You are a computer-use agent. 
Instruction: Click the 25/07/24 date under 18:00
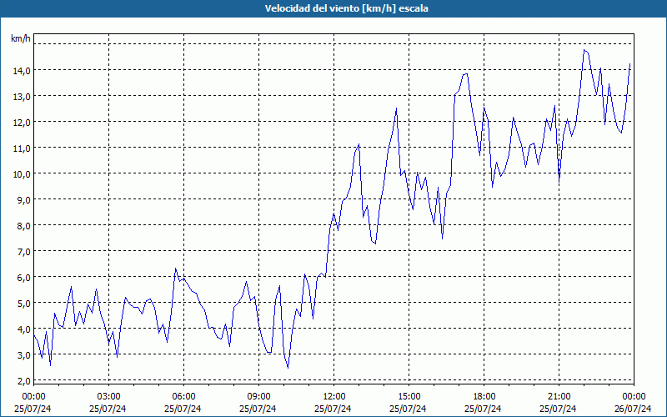pyautogui.click(x=483, y=409)
